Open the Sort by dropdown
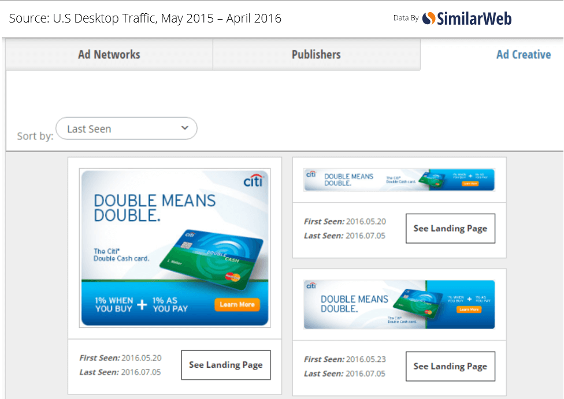This screenshot has height=399, width=564. pos(126,128)
